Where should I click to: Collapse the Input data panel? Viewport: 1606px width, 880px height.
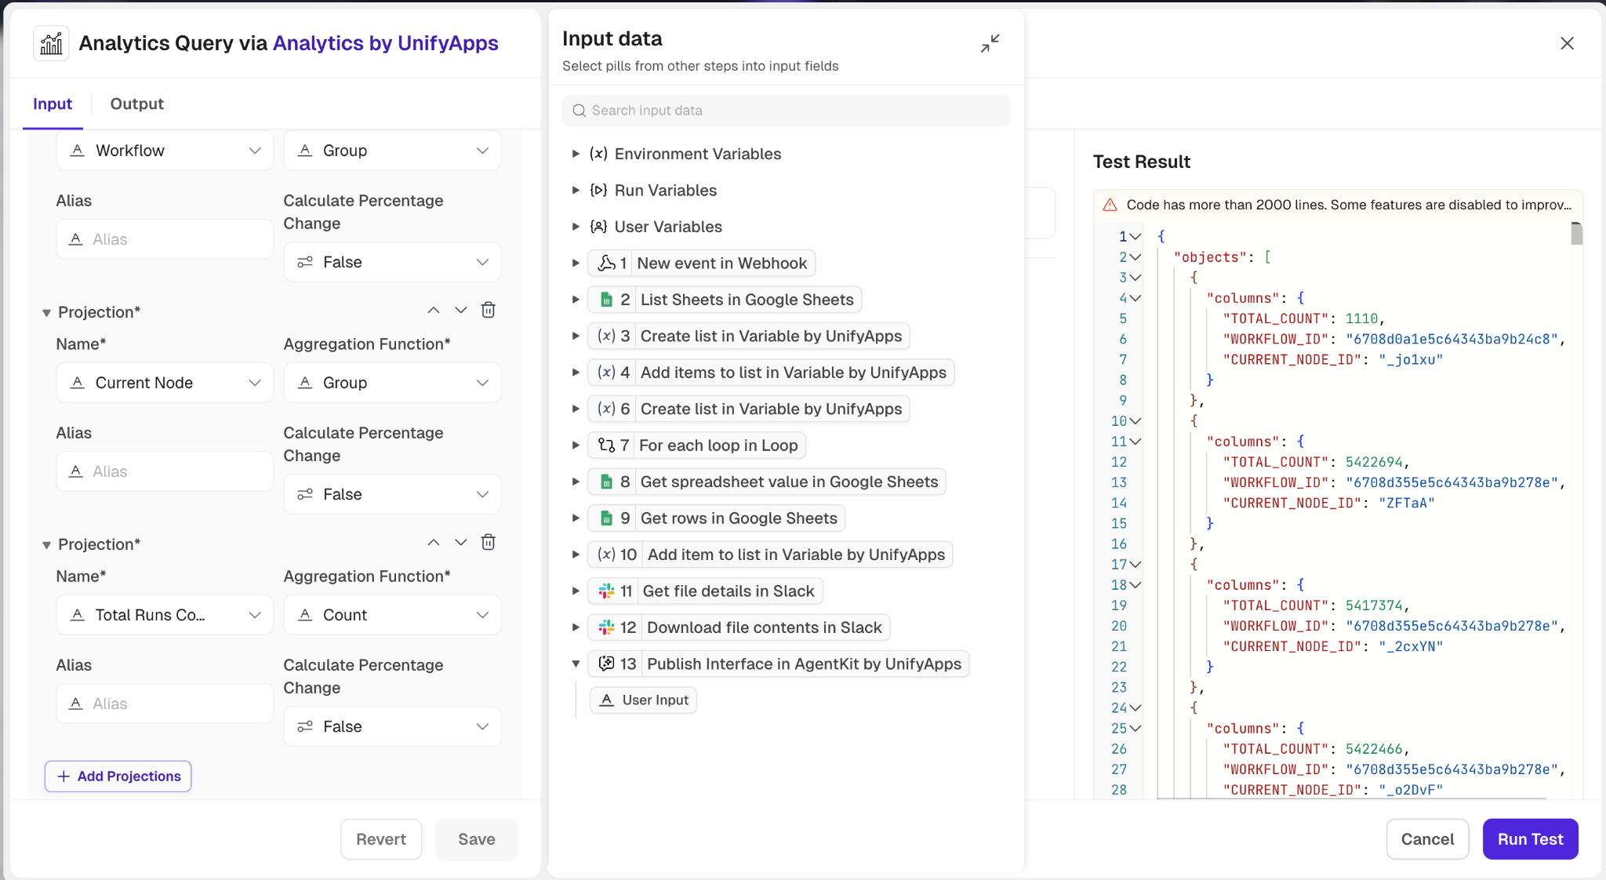(990, 43)
